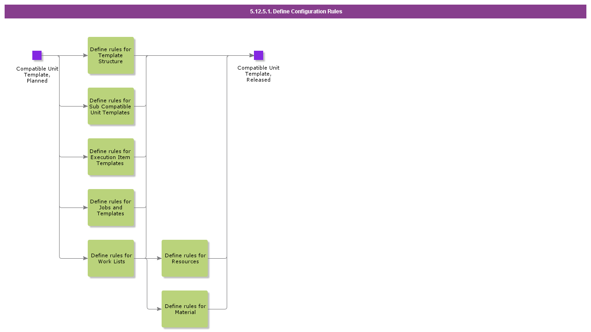Open Define rules for Execution Item Templates box
The height and width of the screenshot is (332, 591).
[111, 157]
